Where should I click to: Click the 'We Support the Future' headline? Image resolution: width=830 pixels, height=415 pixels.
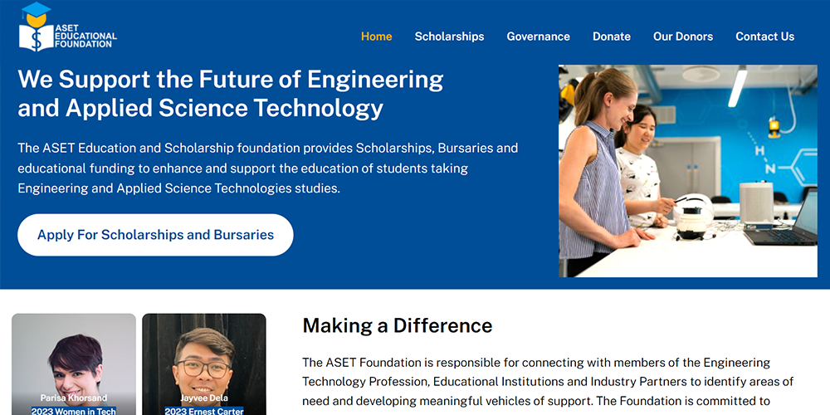tap(230, 93)
